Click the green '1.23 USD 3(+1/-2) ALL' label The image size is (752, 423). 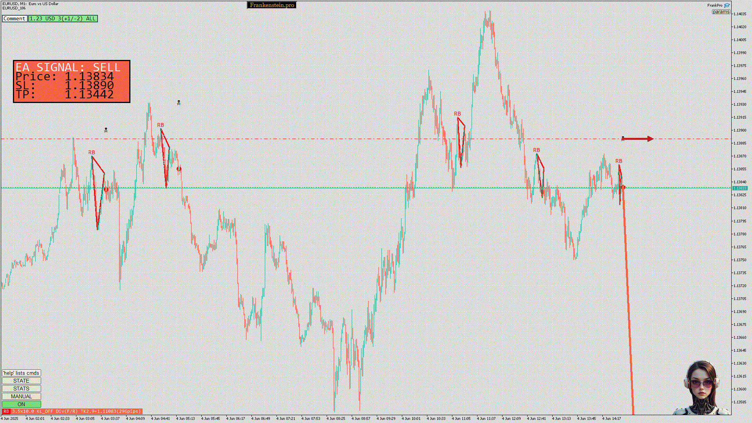coord(63,18)
